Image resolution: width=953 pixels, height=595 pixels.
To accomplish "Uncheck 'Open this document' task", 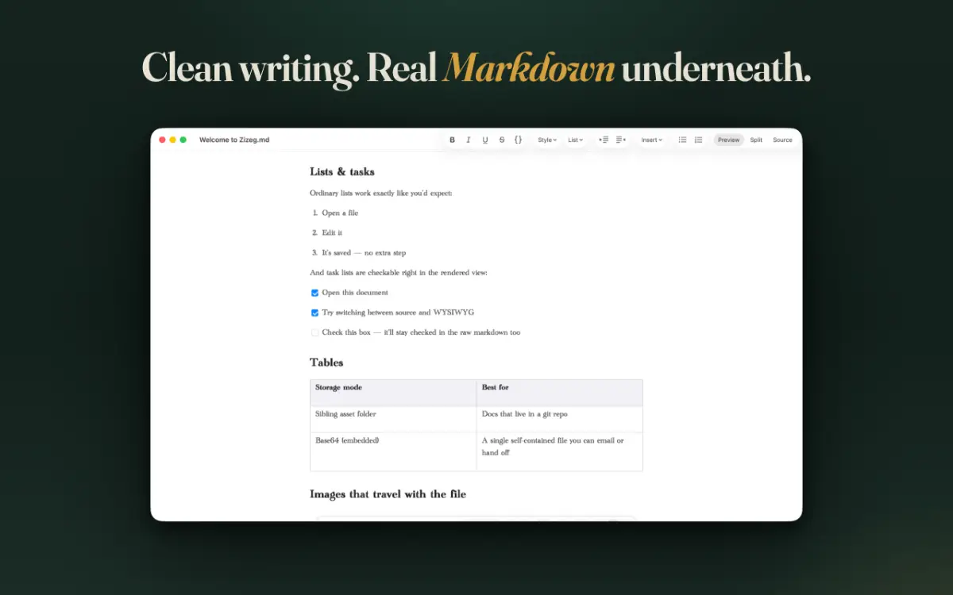I will coord(315,293).
